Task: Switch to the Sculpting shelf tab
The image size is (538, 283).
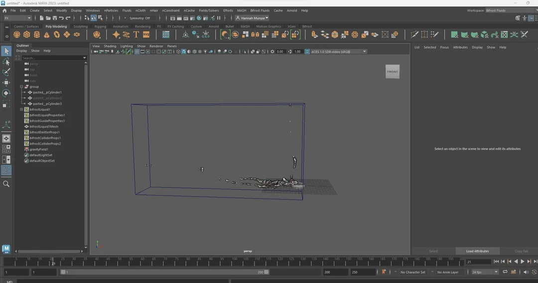Action: [x=80, y=26]
